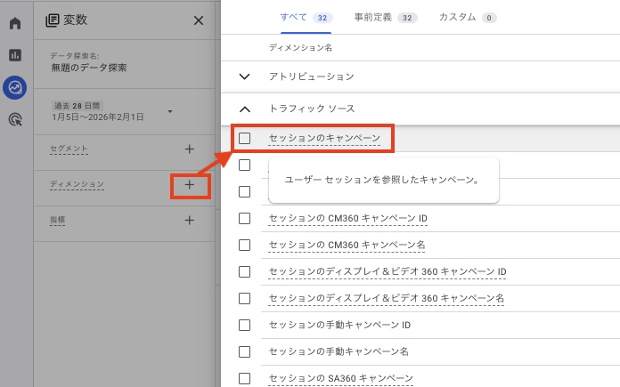
Task: Check セッションのディスプレイ＆ビデオ 360 キャンペーン名
Action: click(x=244, y=298)
